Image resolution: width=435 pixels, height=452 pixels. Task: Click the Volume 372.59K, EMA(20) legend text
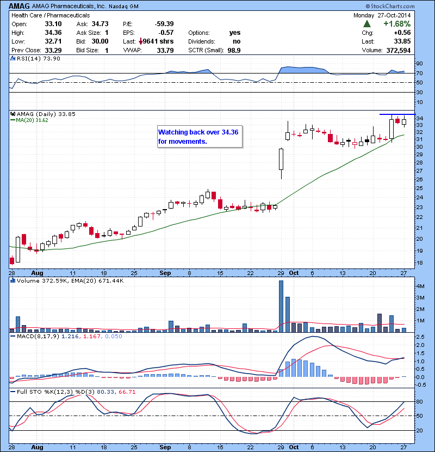coord(70,280)
